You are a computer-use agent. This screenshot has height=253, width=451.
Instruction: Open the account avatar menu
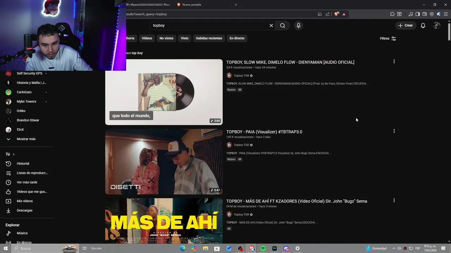(x=437, y=25)
